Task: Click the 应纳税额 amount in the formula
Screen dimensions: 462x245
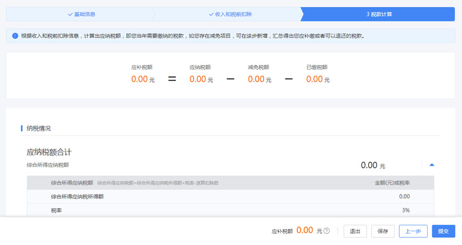Action: coord(198,79)
